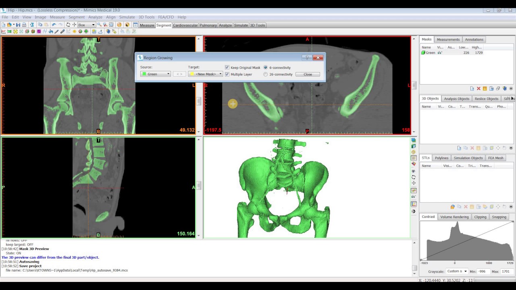Open the Box selection mode dropdown
This screenshot has width=516, height=290.
86,25
